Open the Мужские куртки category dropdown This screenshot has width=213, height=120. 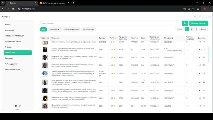[199, 23]
